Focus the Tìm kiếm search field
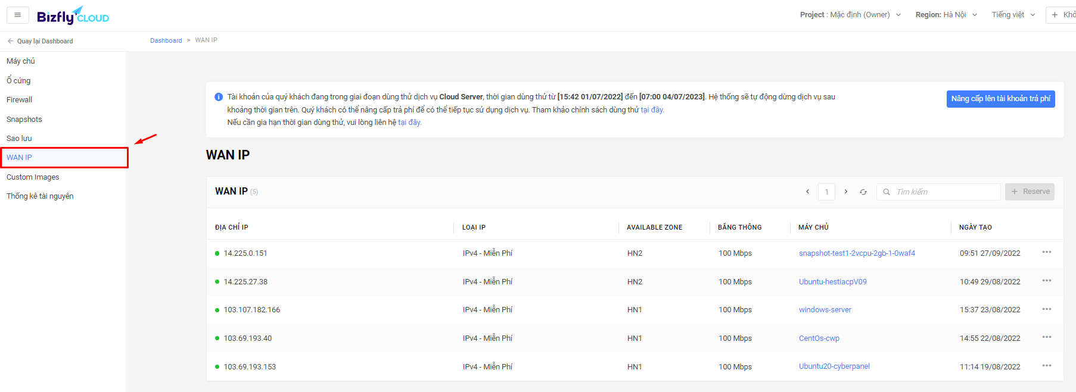This screenshot has width=1076, height=392. click(x=938, y=192)
